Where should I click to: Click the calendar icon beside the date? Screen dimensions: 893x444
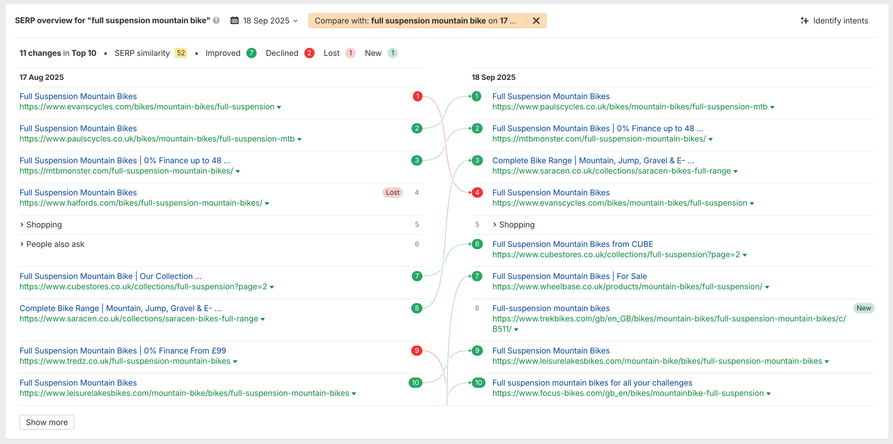(x=234, y=20)
